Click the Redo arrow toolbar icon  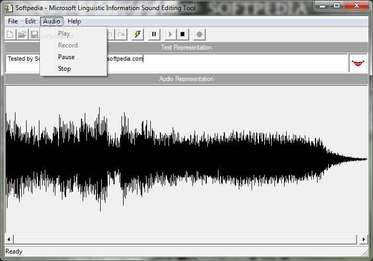[x=121, y=35]
